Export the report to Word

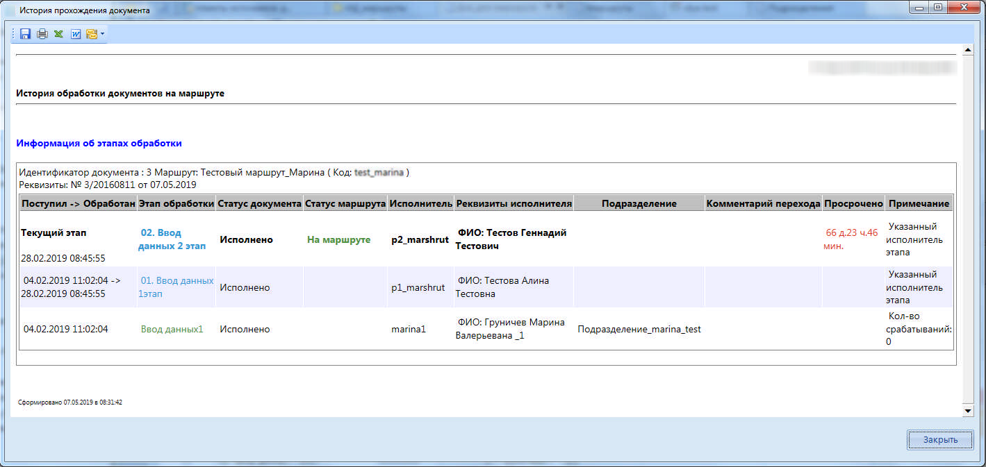point(76,34)
